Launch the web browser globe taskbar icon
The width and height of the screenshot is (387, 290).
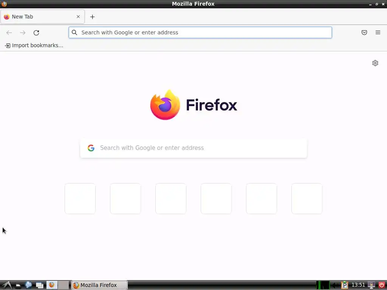pyautogui.click(x=29, y=285)
